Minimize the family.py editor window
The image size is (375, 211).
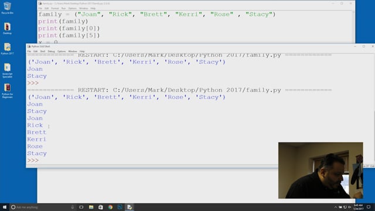(333, 4)
